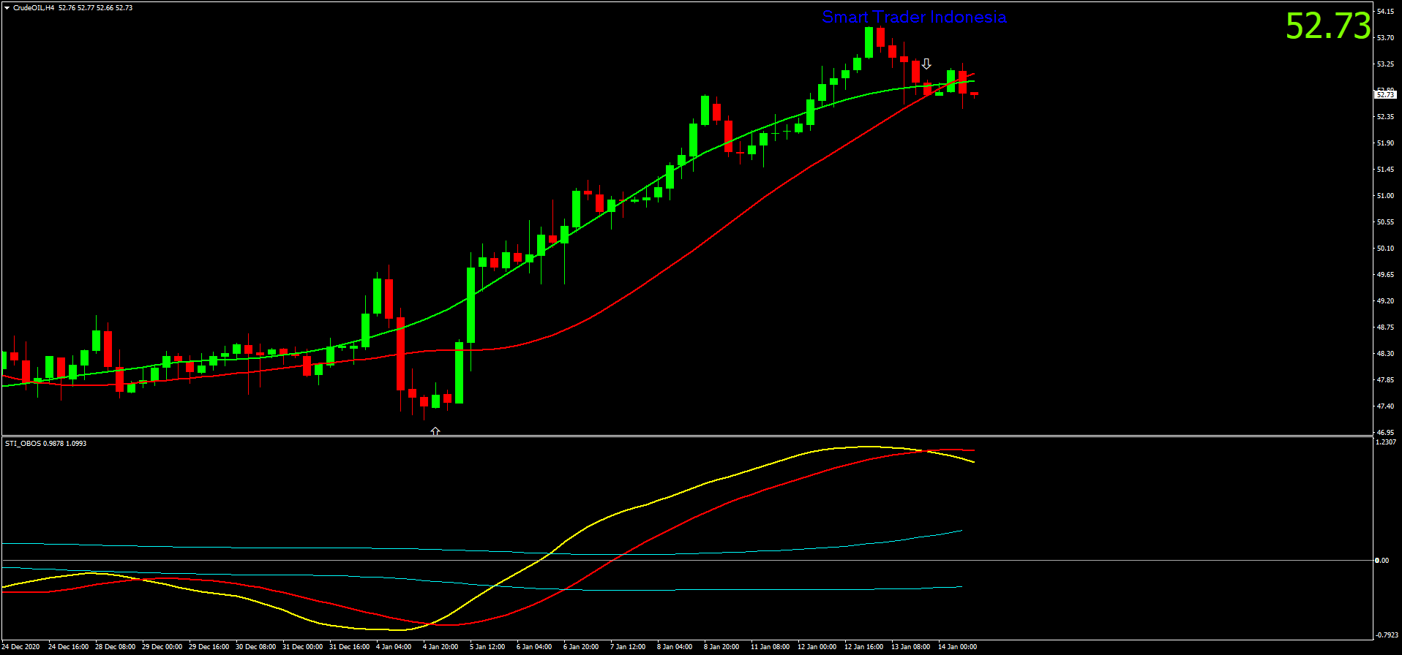Click the 53.25 price scale label
The width and height of the screenshot is (1402, 655).
pos(1385,64)
